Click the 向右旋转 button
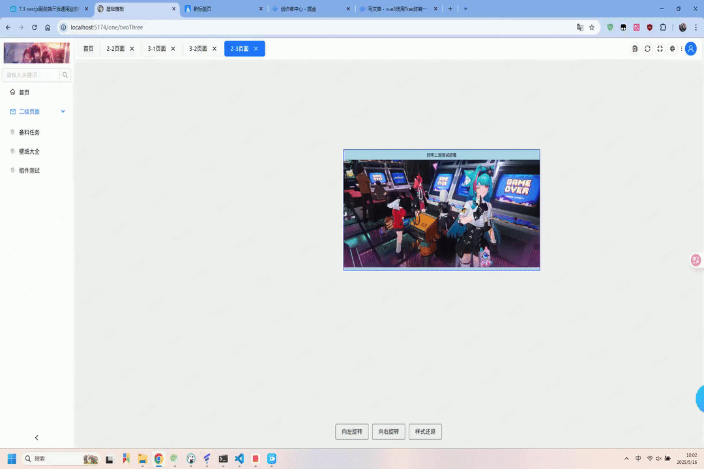704x469 pixels. 389,432
